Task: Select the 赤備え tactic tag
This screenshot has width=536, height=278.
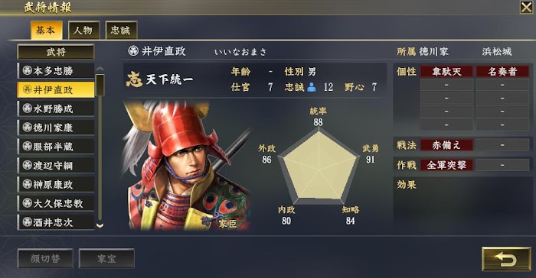Action: [446, 145]
